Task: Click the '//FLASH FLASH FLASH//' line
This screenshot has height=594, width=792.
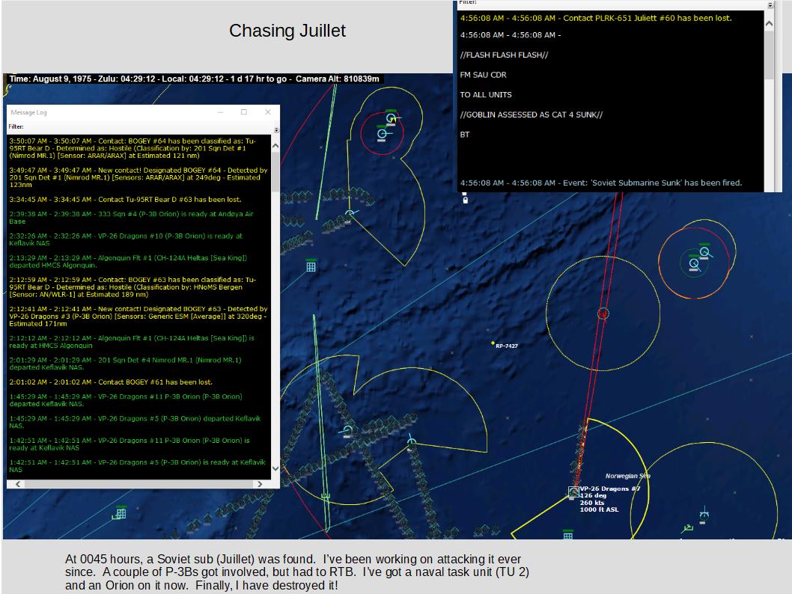Action: [504, 55]
